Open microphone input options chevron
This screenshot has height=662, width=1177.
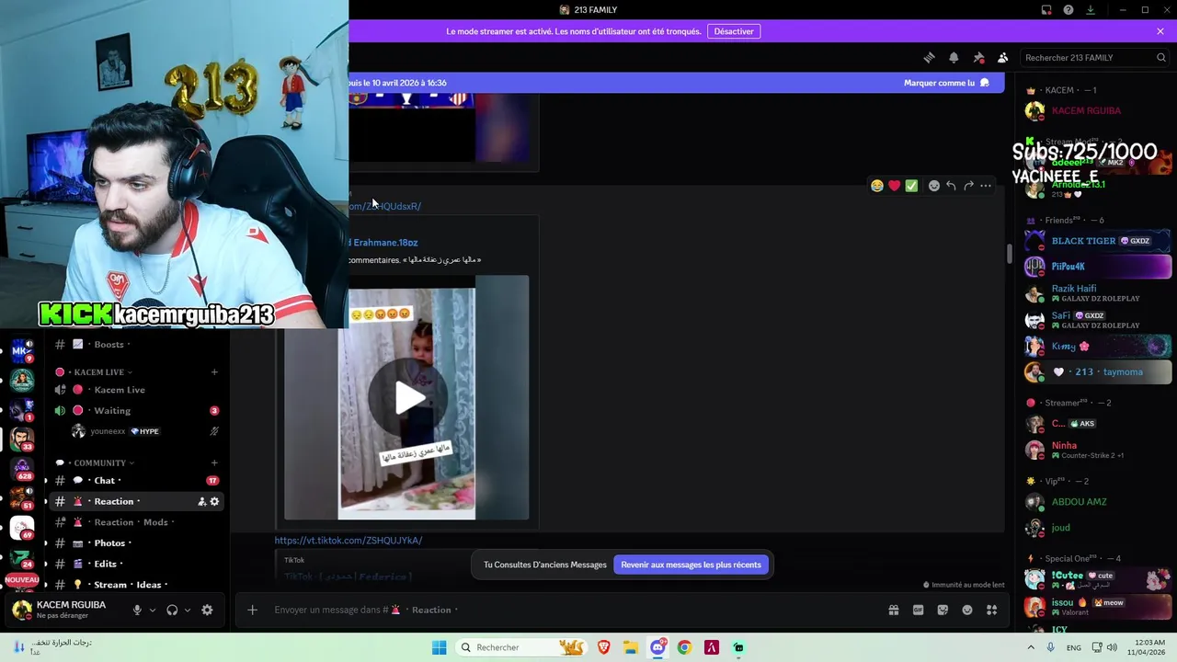pyautogui.click(x=153, y=610)
